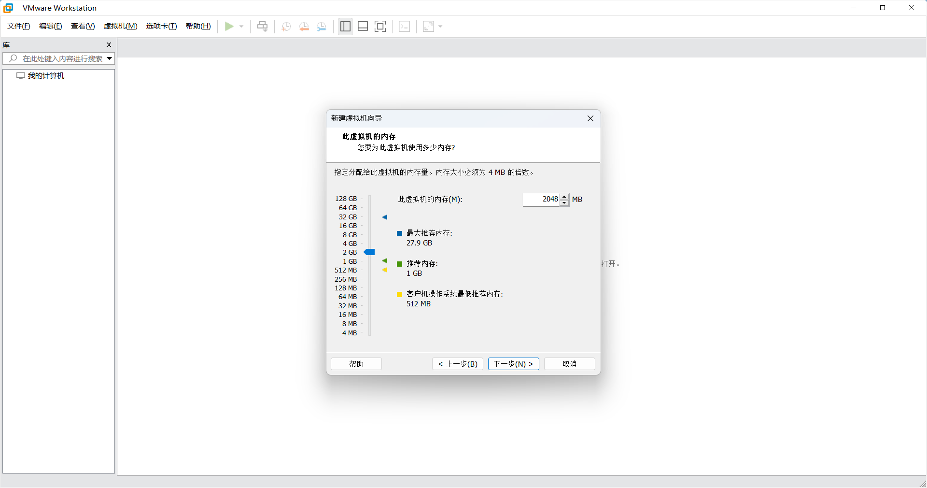Click the revert to snapshot toolbar icon
The image size is (927, 488).
coord(304,26)
